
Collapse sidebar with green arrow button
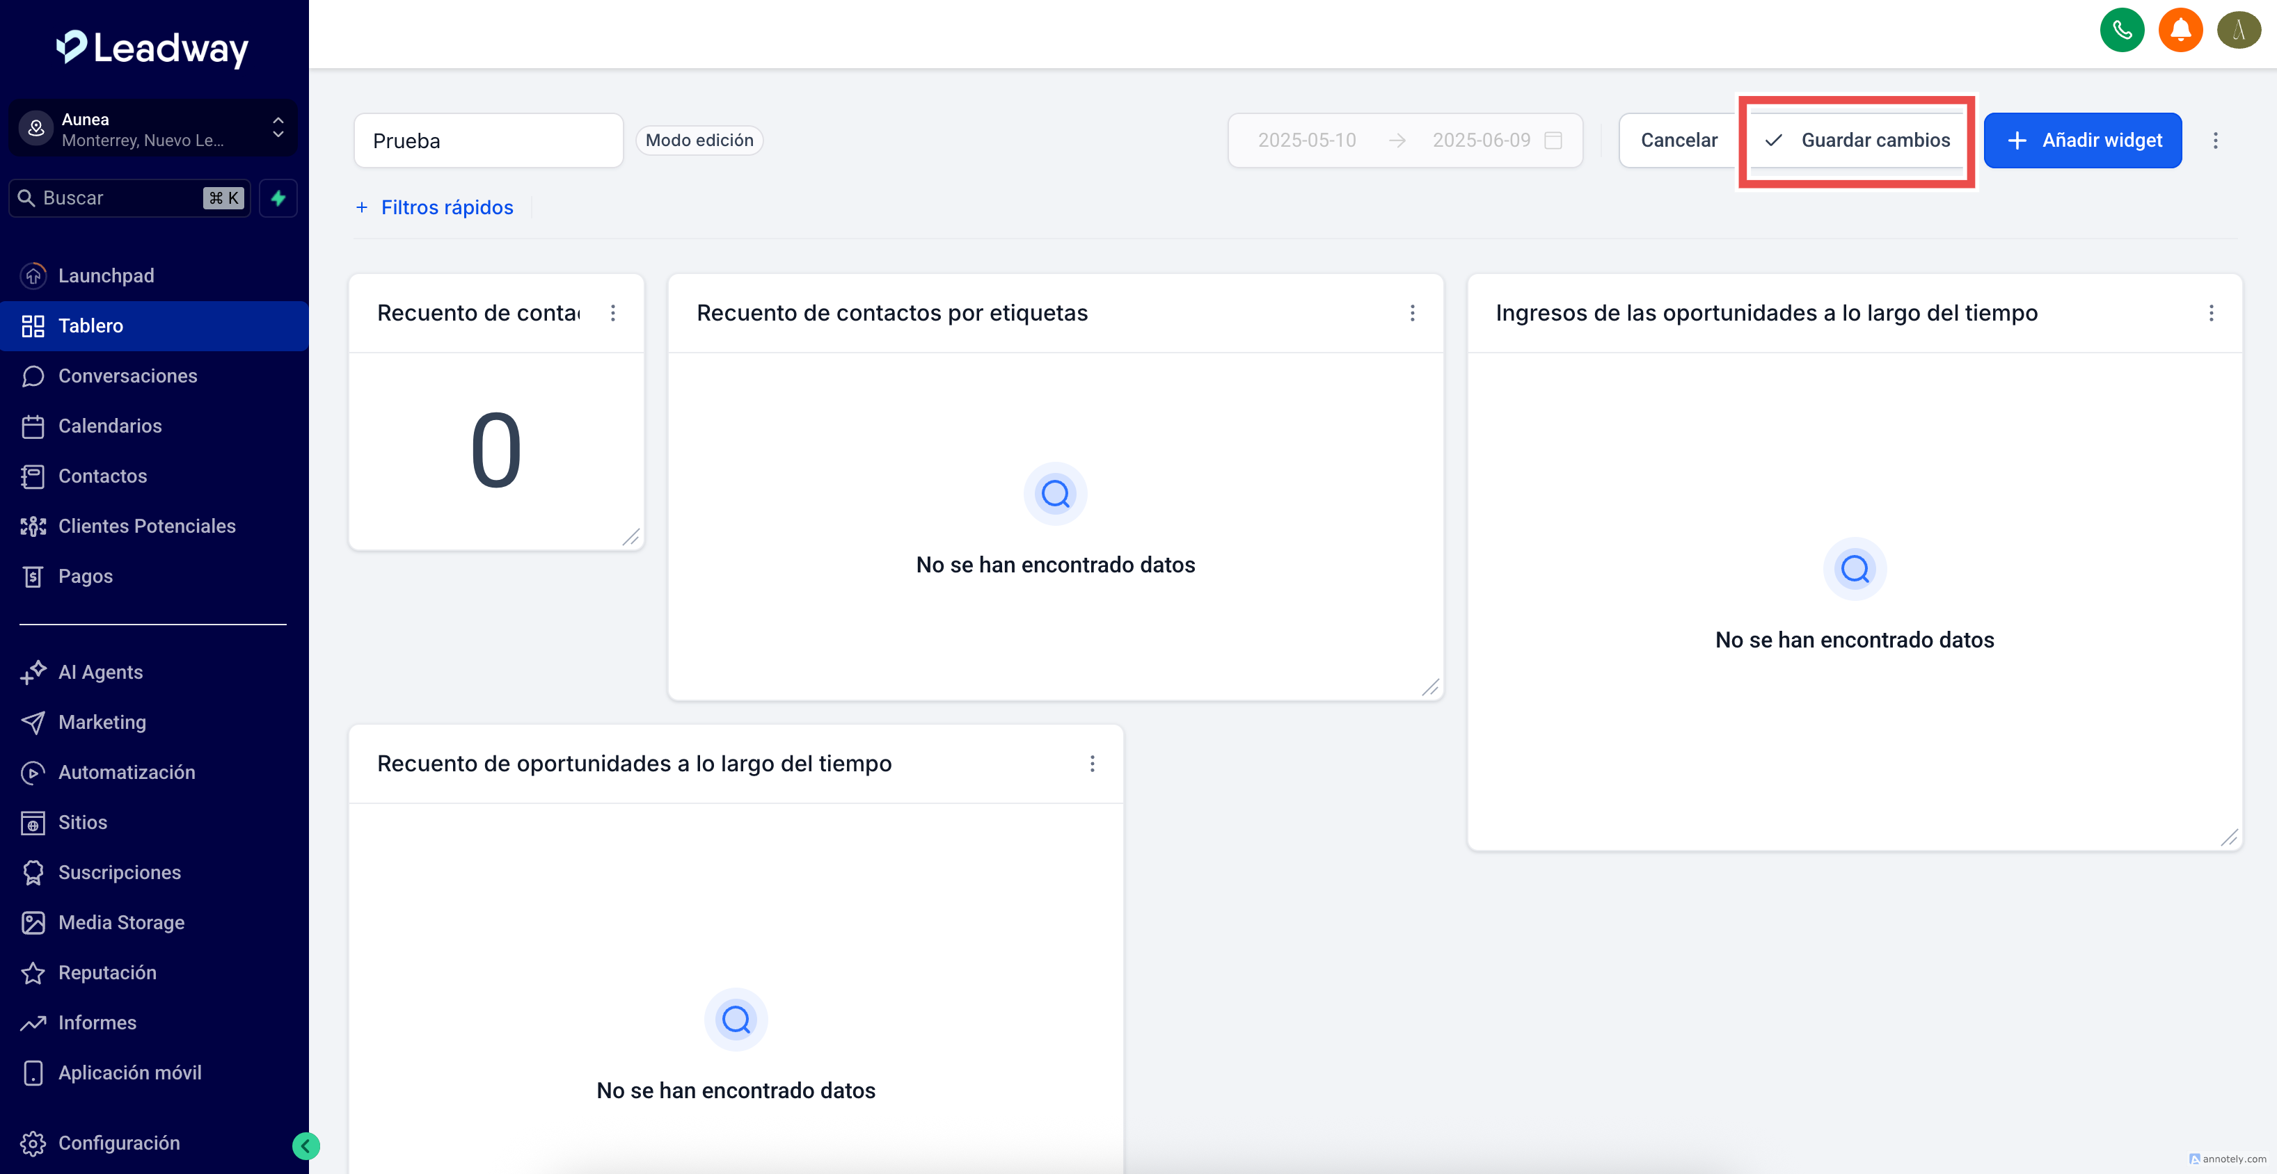[306, 1145]
